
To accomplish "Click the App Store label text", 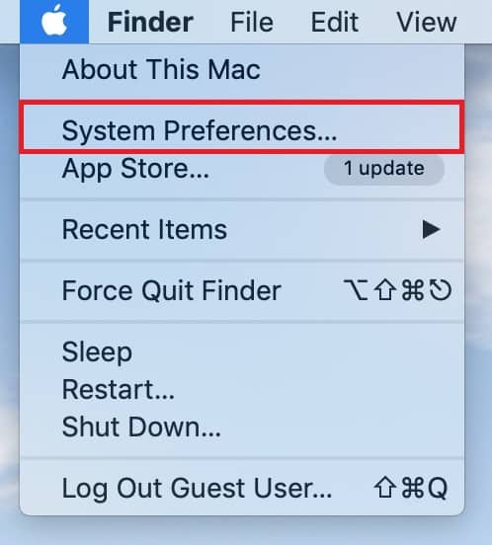I will 135,169.
